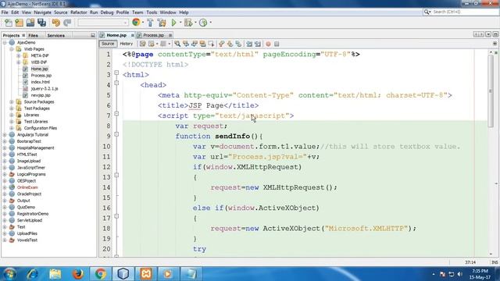Viewport: 500px width, 281px height.
Task: Collapse the Web Pages folder node
Action: pos(12,49)
